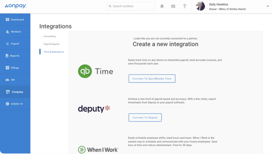Click the Reports document icon in sidebar
The height and width of the screenshot is (154, 272).
click(x=7, y=56)
